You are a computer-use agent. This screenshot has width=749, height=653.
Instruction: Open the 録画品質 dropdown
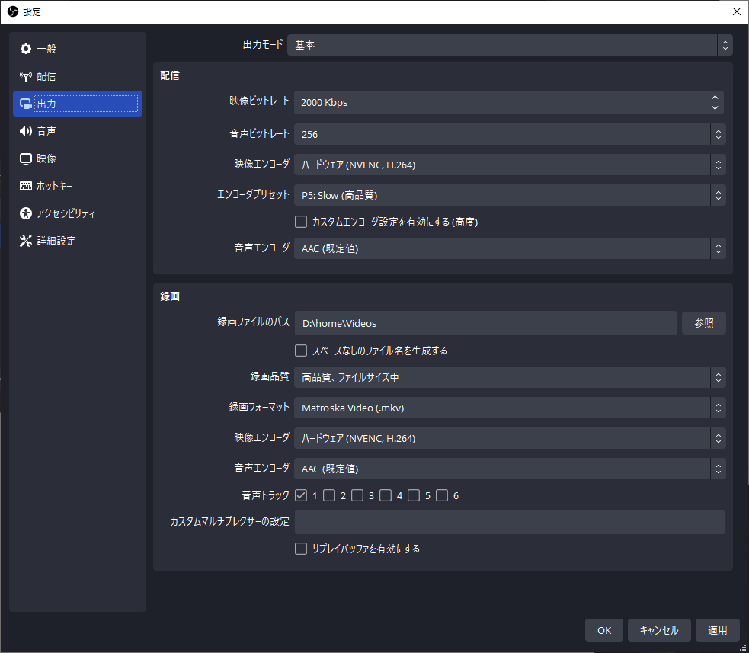click(x=509, y=376)
